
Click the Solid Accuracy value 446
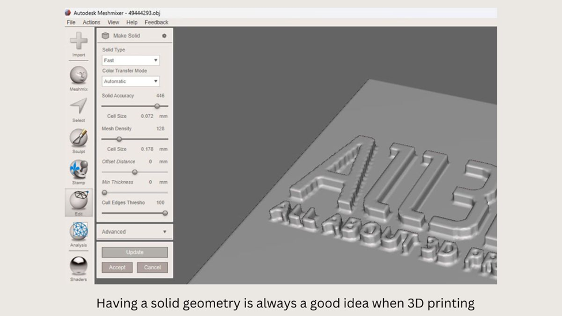click(160, 96)
